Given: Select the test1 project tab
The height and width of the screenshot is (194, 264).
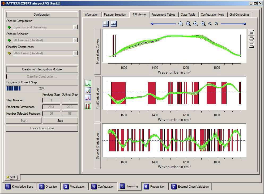Looking at the screenshot, I should [12, 177].
